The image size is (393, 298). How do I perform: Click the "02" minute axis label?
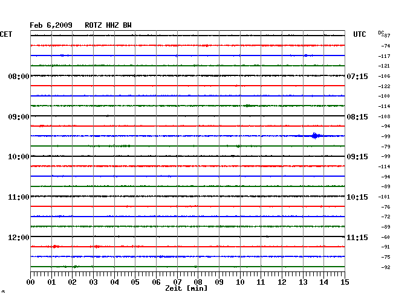coord(72,282)
